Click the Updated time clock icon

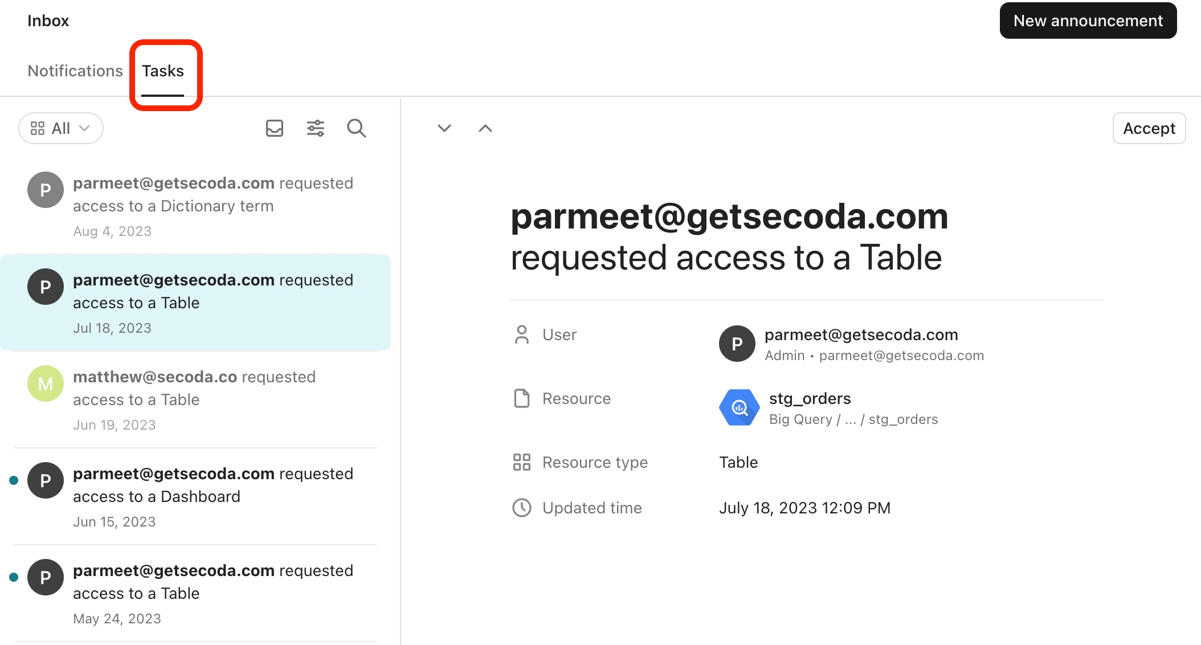coord(522,508)
